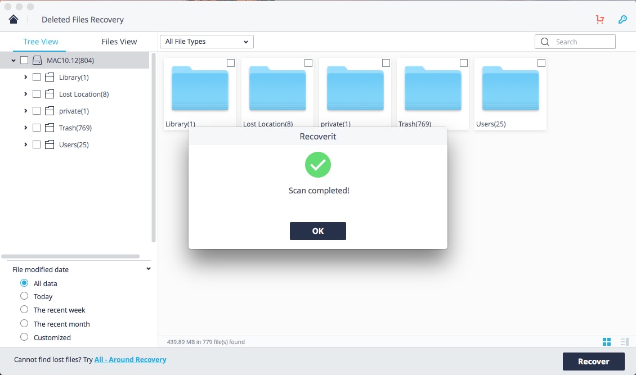This screenshot has height=375, width=636.
Task: Open the All File Types dropdown
Action: pos(207,42)
